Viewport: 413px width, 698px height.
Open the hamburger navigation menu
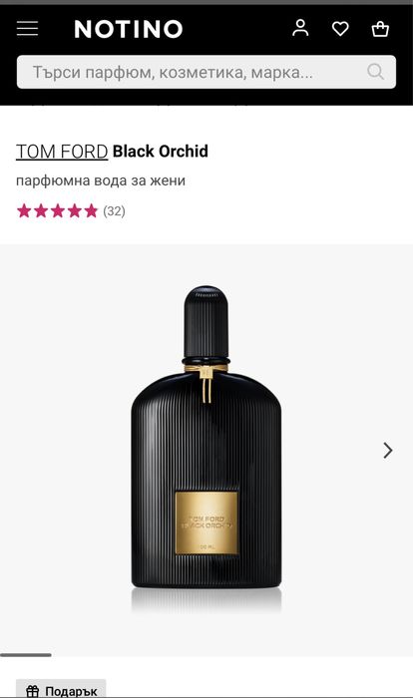coord(27,29)
